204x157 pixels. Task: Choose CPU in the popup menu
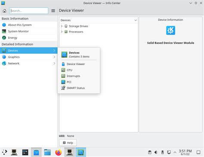click(x=79, y=70)
